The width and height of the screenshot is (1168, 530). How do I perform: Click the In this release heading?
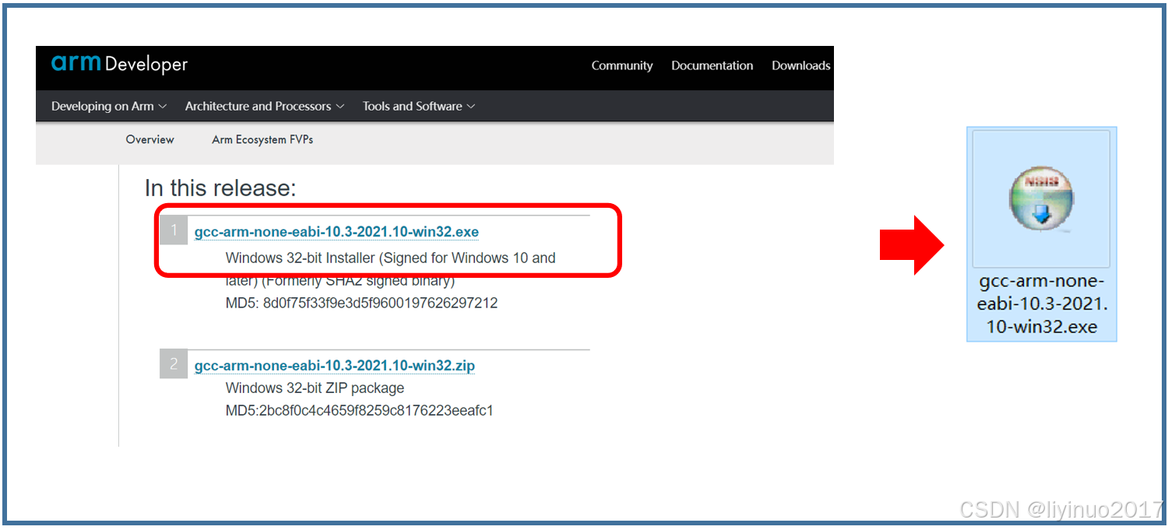coord(220,188)
